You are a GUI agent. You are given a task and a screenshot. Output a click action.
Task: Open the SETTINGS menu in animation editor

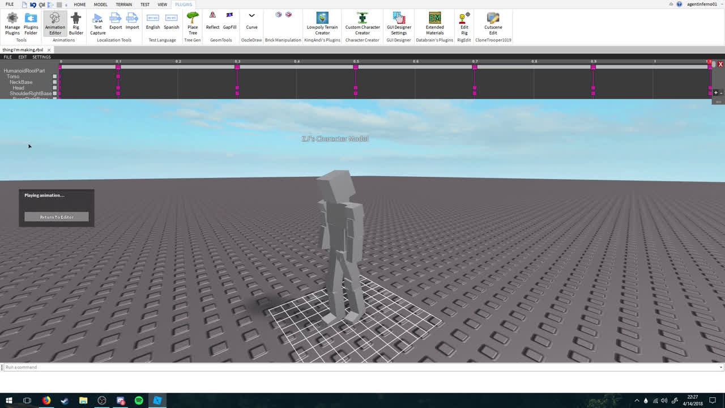click(41, 57)
